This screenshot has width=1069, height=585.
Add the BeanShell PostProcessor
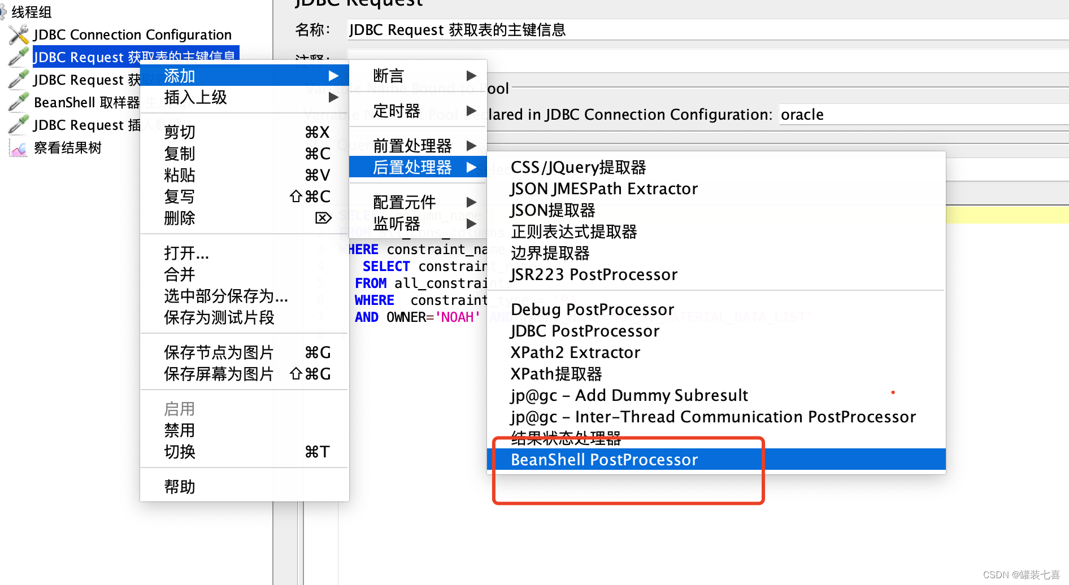[716, 460]
